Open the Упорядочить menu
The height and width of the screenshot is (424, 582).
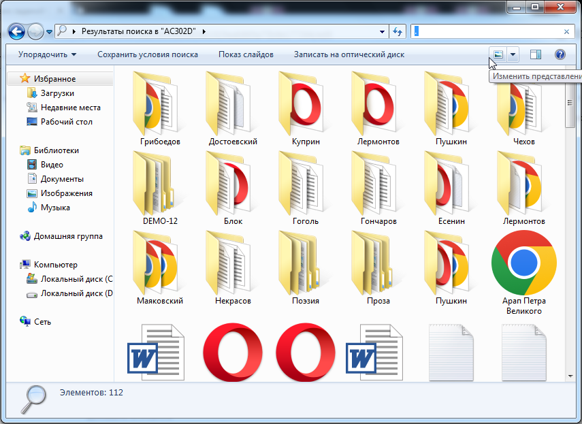point(47,54)
